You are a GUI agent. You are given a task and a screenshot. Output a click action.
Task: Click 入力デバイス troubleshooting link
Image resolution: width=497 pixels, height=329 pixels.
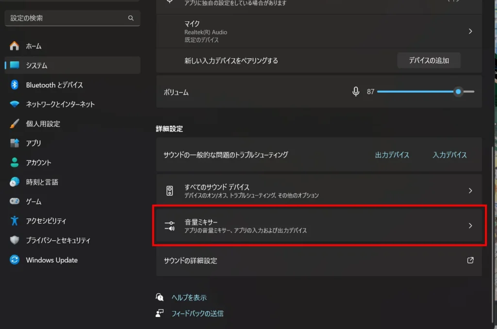click(x=449, y=155)
